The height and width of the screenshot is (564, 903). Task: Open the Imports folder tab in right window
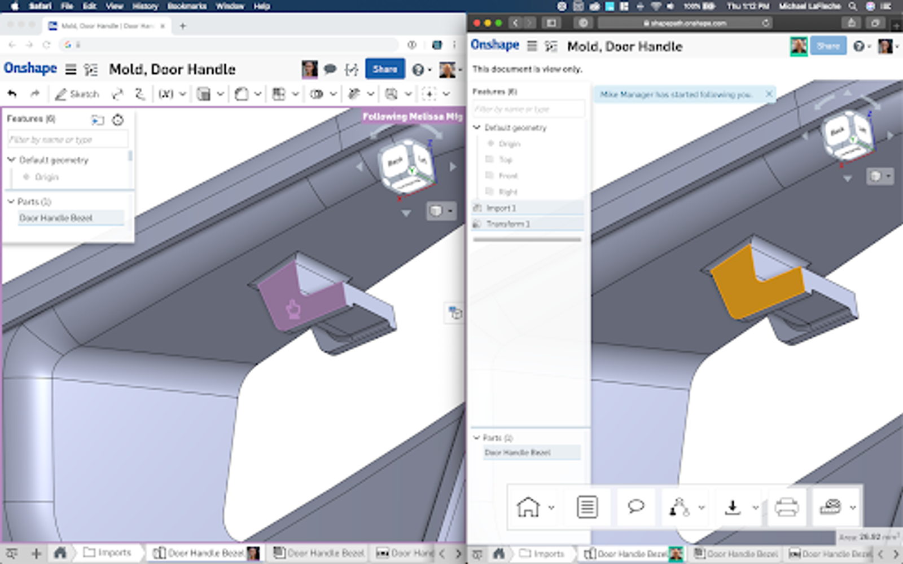coord(542,554)
